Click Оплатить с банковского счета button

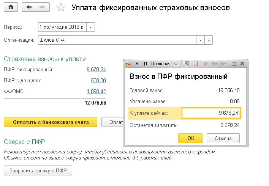(51, 122)
